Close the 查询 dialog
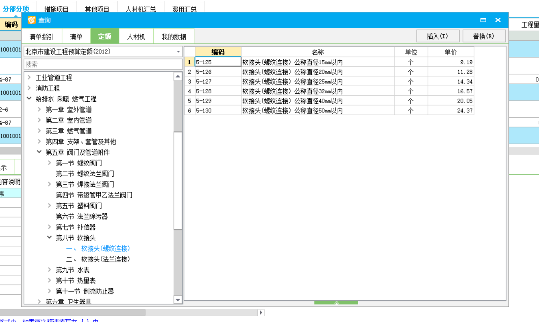 (x=498, y=20)
